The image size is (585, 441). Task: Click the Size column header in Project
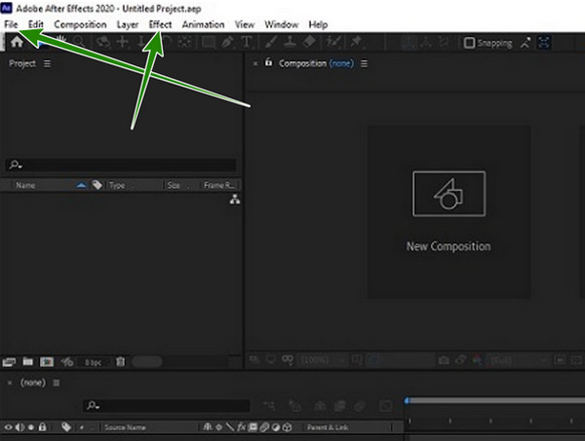(174, 185)
